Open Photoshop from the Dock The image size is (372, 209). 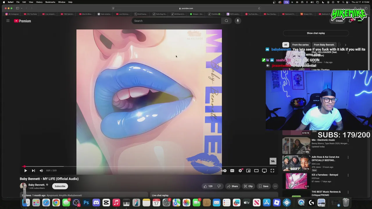(86, 203)
